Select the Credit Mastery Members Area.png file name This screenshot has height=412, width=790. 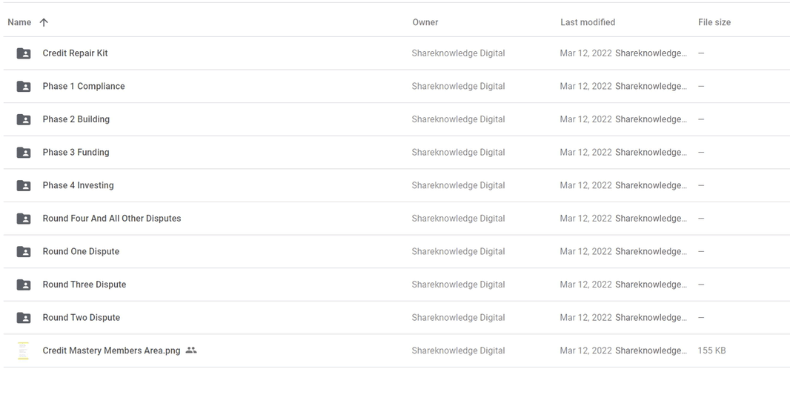(x=111, y=350)
